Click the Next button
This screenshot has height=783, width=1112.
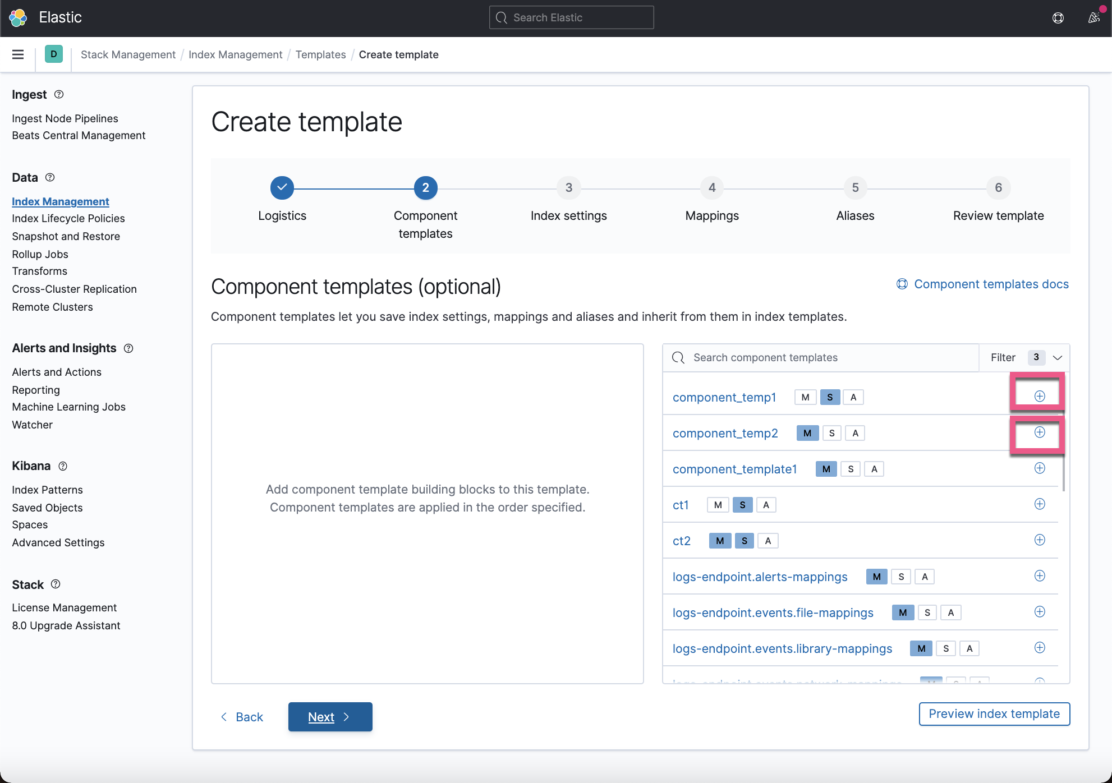point(330,716)
